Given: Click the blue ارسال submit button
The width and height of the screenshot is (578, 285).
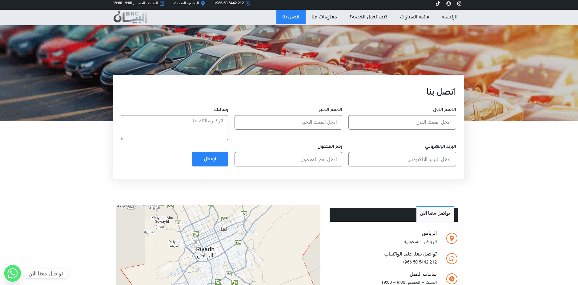Looking at the screenshot, I should click(210, 159).
